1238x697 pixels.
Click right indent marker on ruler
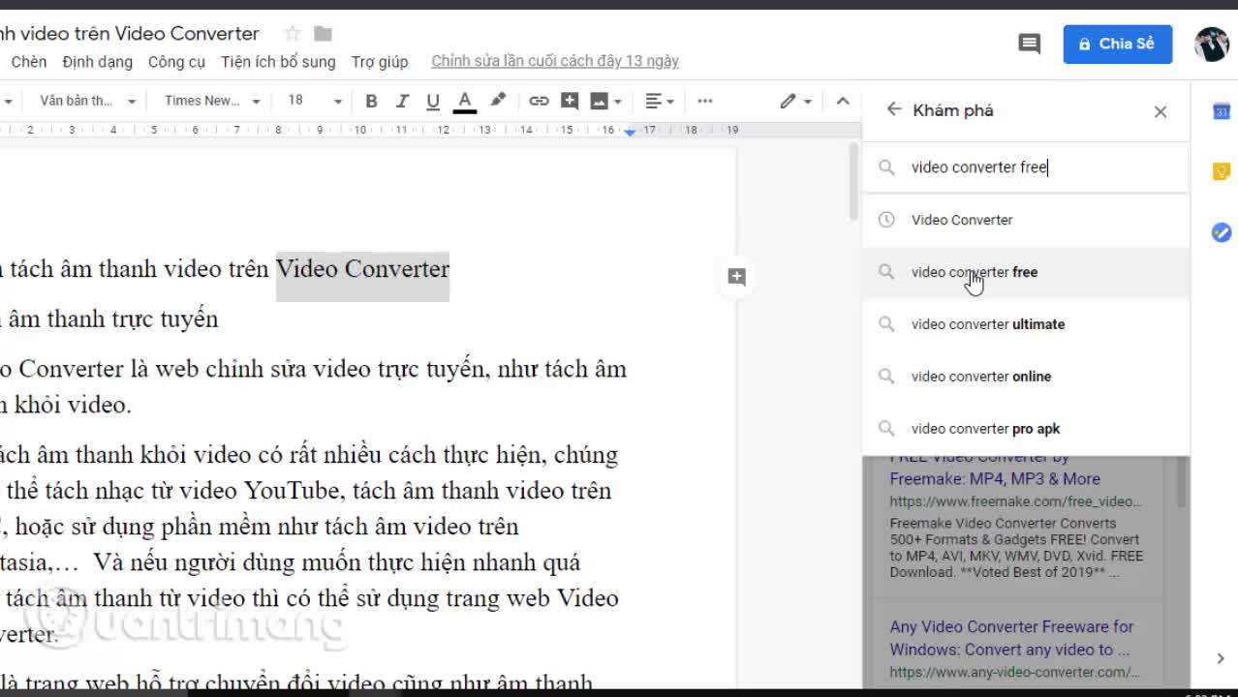coord(630,131)
